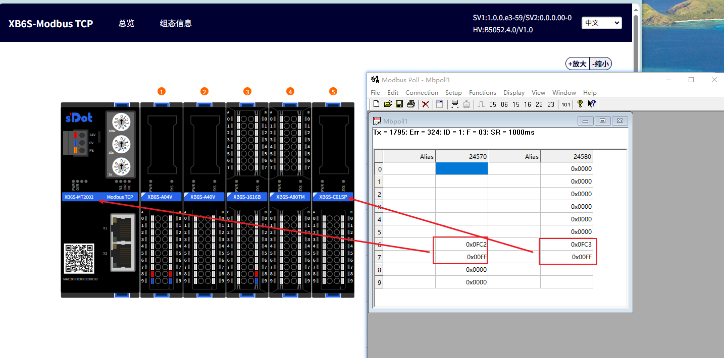Click the 101 toolbar button

click(x=565, y=104)
